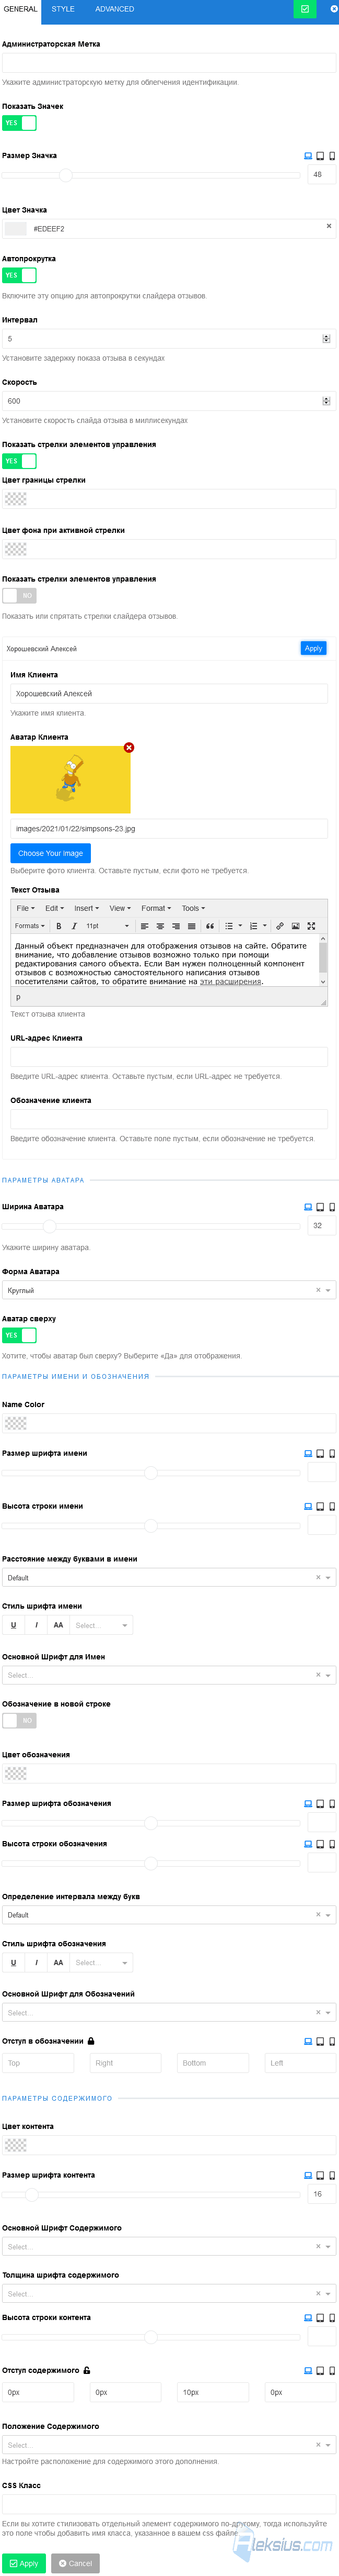The image size is (339, 2576).
Task: Open the 11pt font size dropdown
Action: (x=107, y=926)
